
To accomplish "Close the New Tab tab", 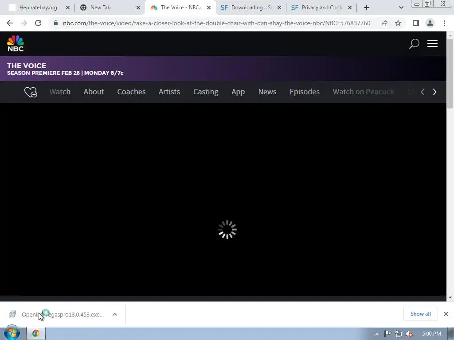I will (138, 8).
